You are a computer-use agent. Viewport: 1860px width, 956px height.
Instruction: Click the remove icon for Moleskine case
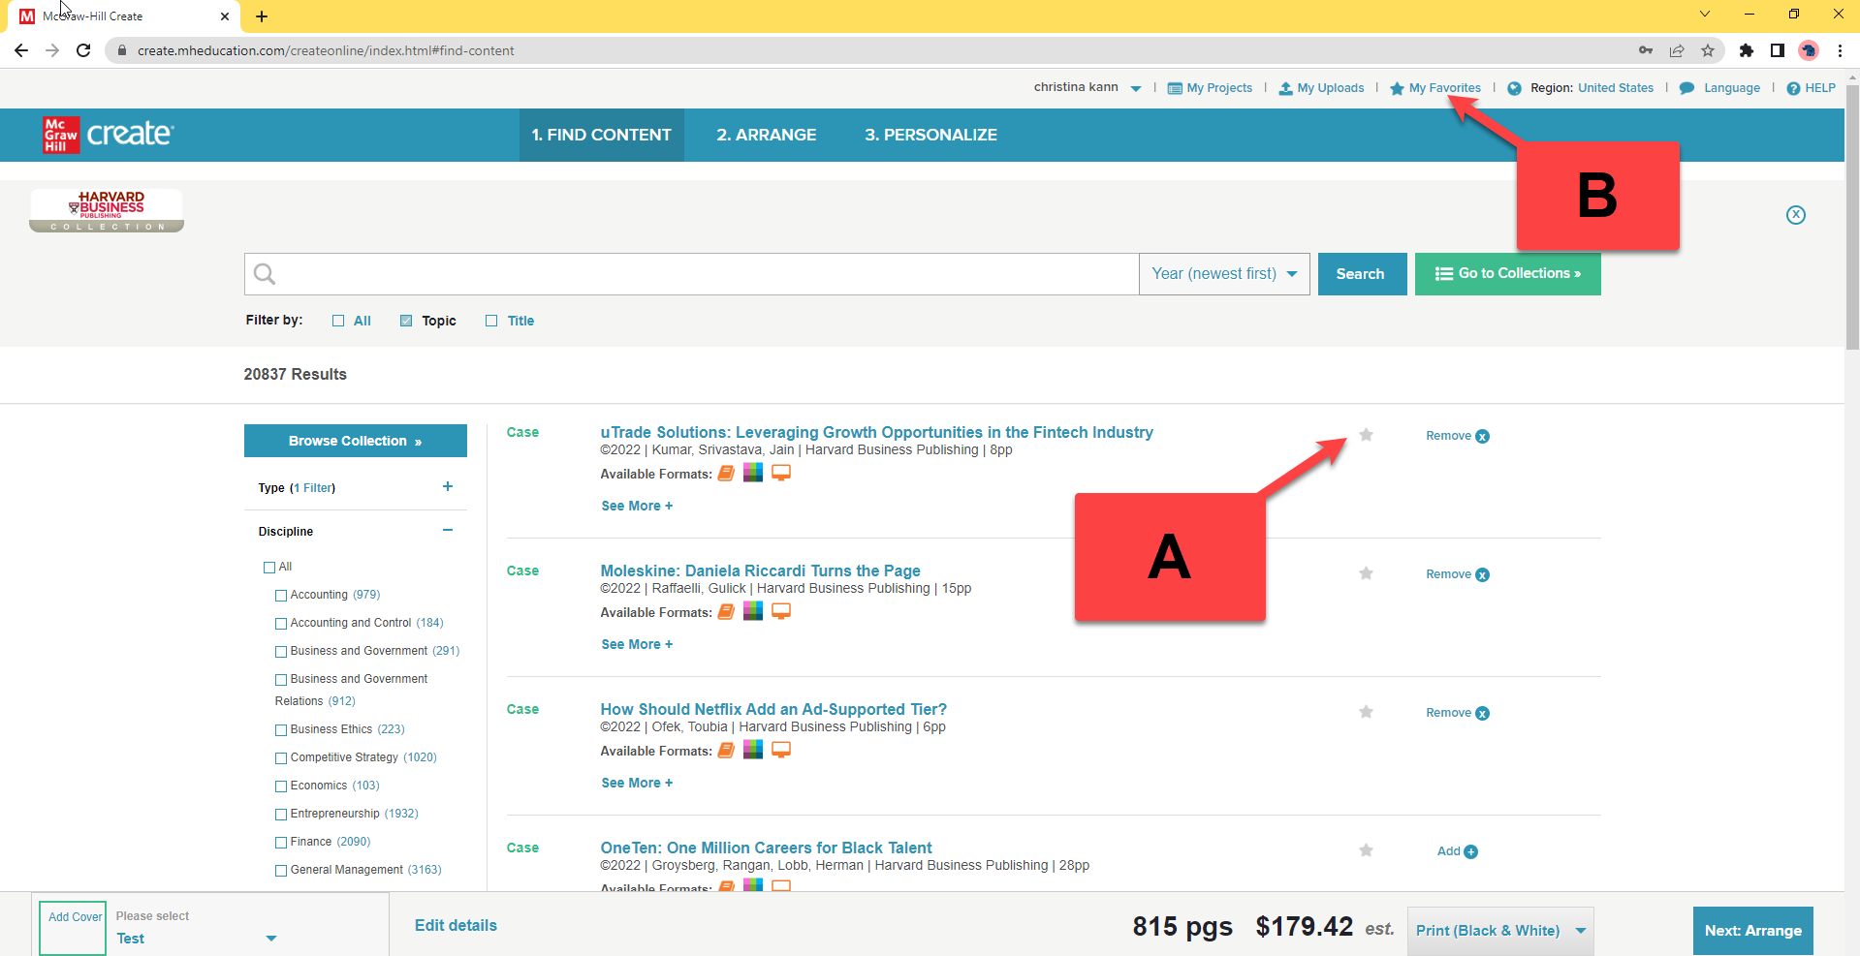tap(1482, 575)
